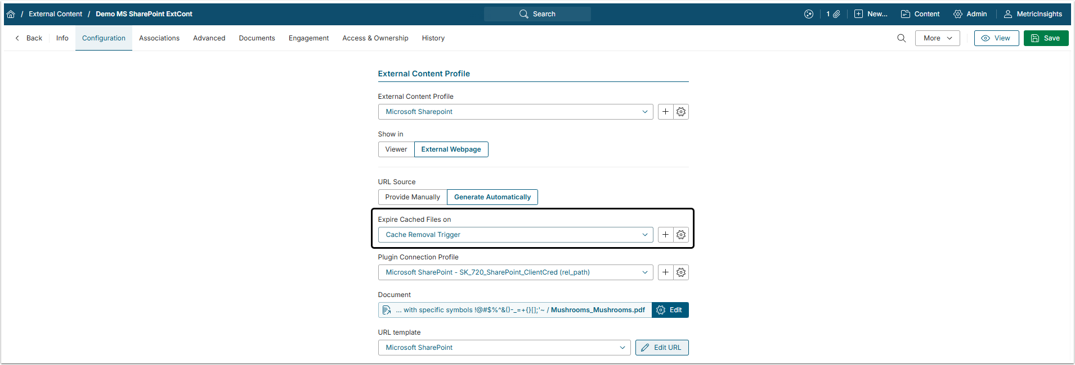Open gear settings for Expire Cached Files
The width and height of the screenshot is (1075, 365).
[x=681, y=235]
